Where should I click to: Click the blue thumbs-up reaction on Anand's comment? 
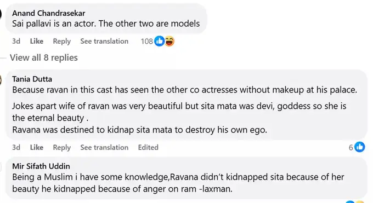(x=159, y=41)
